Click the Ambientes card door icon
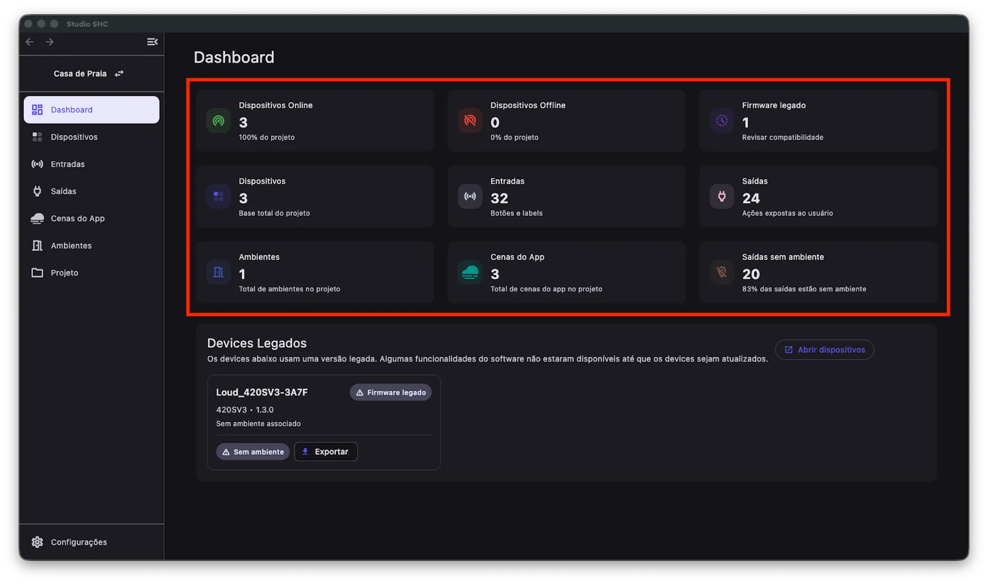Screen dimensions: 988x584 [218, 272]
